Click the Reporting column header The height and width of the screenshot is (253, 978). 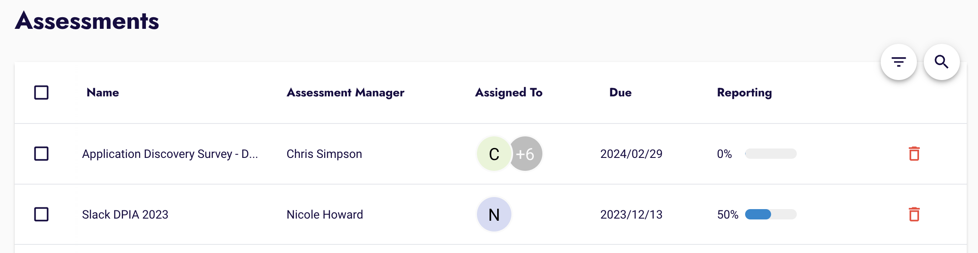[x=744, y=93]
